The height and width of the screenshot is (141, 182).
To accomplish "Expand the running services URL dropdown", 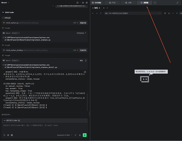I will click(160, 13).
